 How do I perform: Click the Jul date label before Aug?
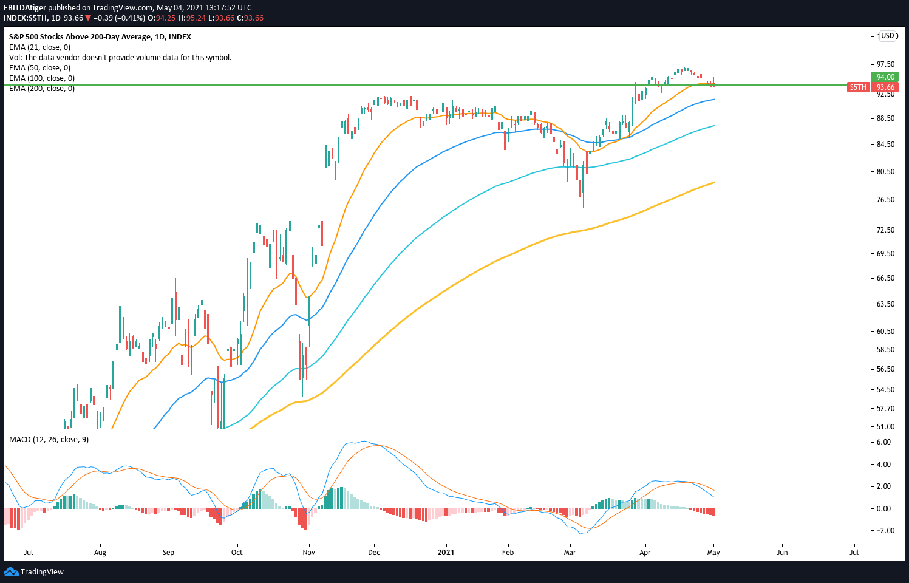point(29,553)
